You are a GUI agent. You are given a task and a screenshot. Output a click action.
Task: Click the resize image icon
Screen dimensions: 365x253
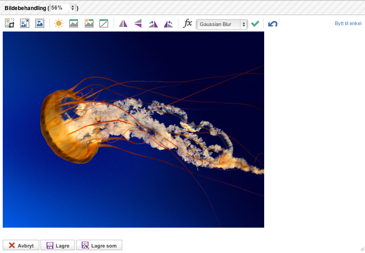25,24
